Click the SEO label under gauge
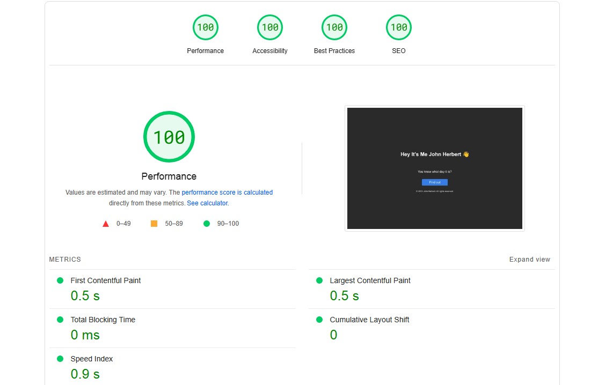This screenshot has height=385, width=598. pos(398,50)
